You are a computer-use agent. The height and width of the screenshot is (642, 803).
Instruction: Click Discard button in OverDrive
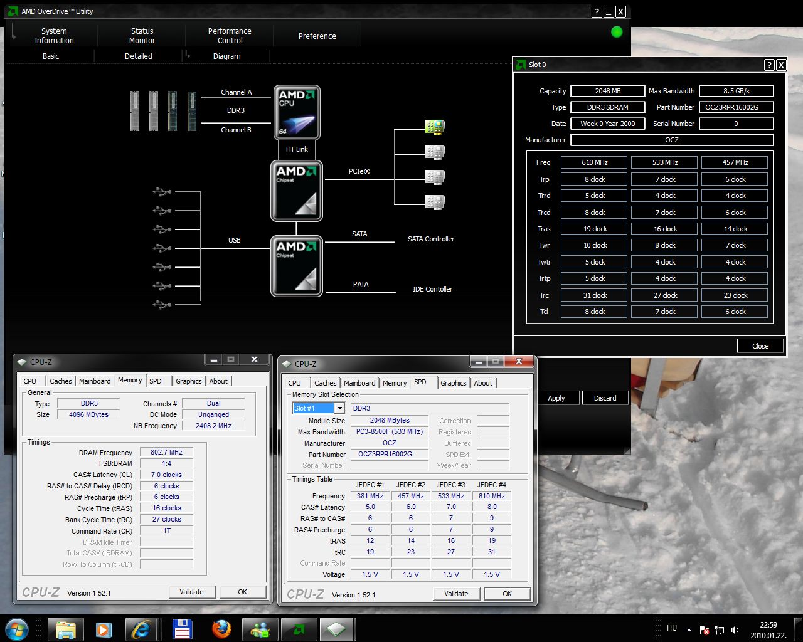tap(605, 398)
